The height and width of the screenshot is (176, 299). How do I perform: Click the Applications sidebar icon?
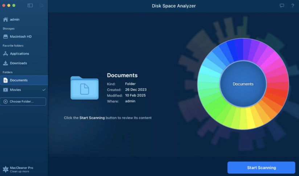5,54
